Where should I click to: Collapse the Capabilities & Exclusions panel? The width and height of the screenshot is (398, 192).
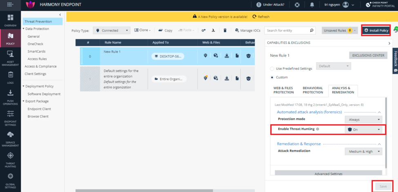point(389,43)
